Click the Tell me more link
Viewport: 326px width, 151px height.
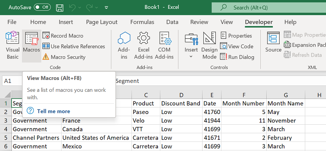click(53, 111)
